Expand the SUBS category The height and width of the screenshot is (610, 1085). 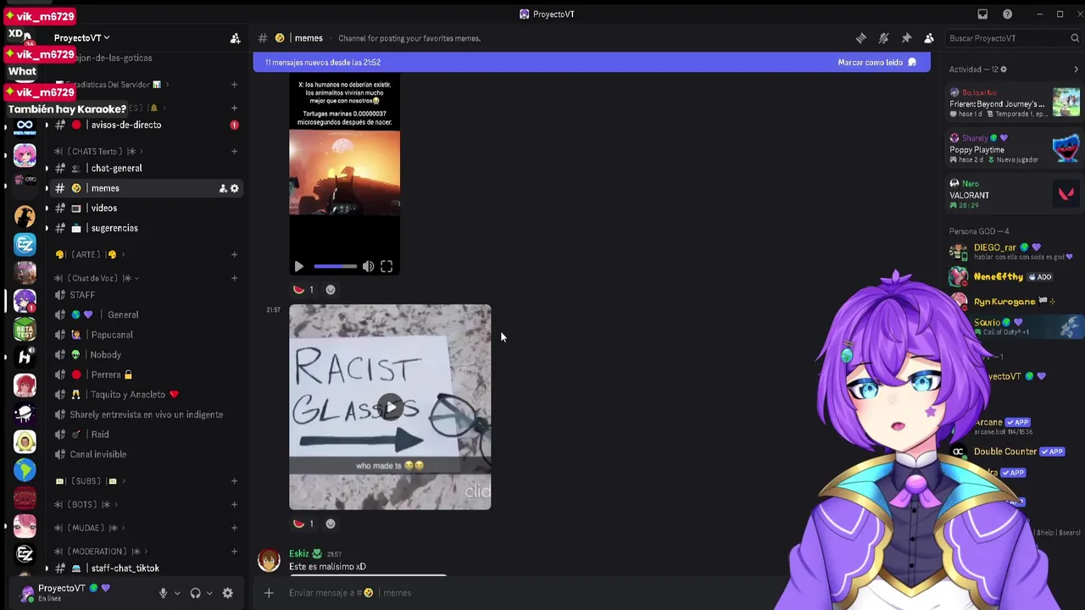point(90,481)
